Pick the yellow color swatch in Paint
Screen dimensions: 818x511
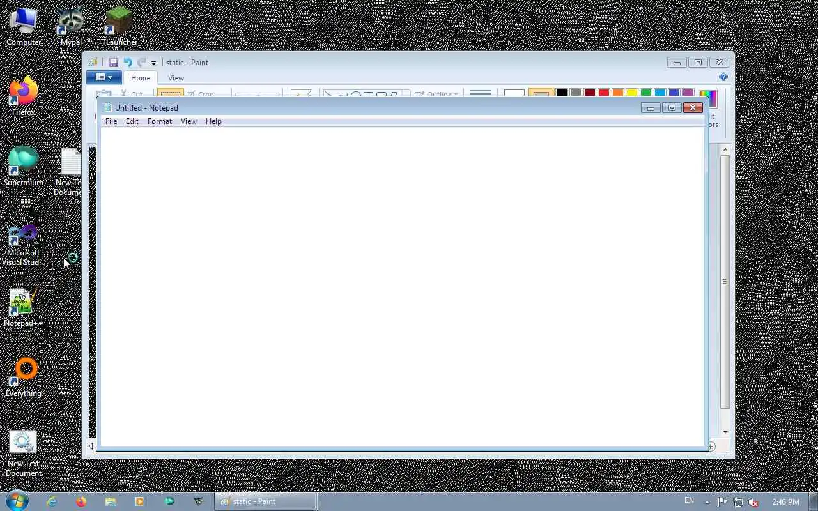click(x=631, y=93)
